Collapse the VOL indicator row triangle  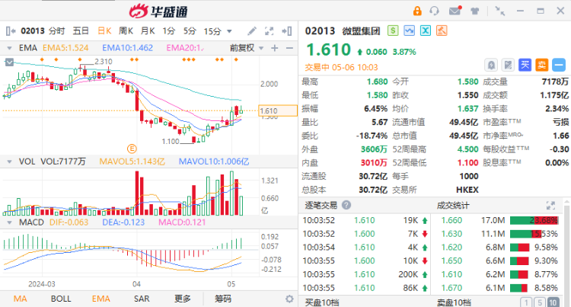click(9, 161)
